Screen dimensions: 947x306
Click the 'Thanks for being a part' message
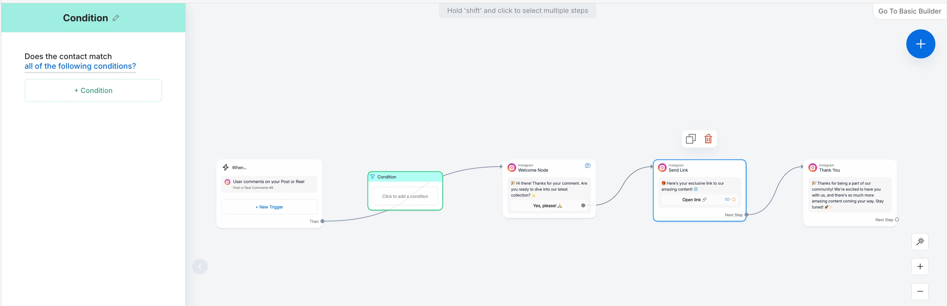pyautogui.click(x=848, y=195)
